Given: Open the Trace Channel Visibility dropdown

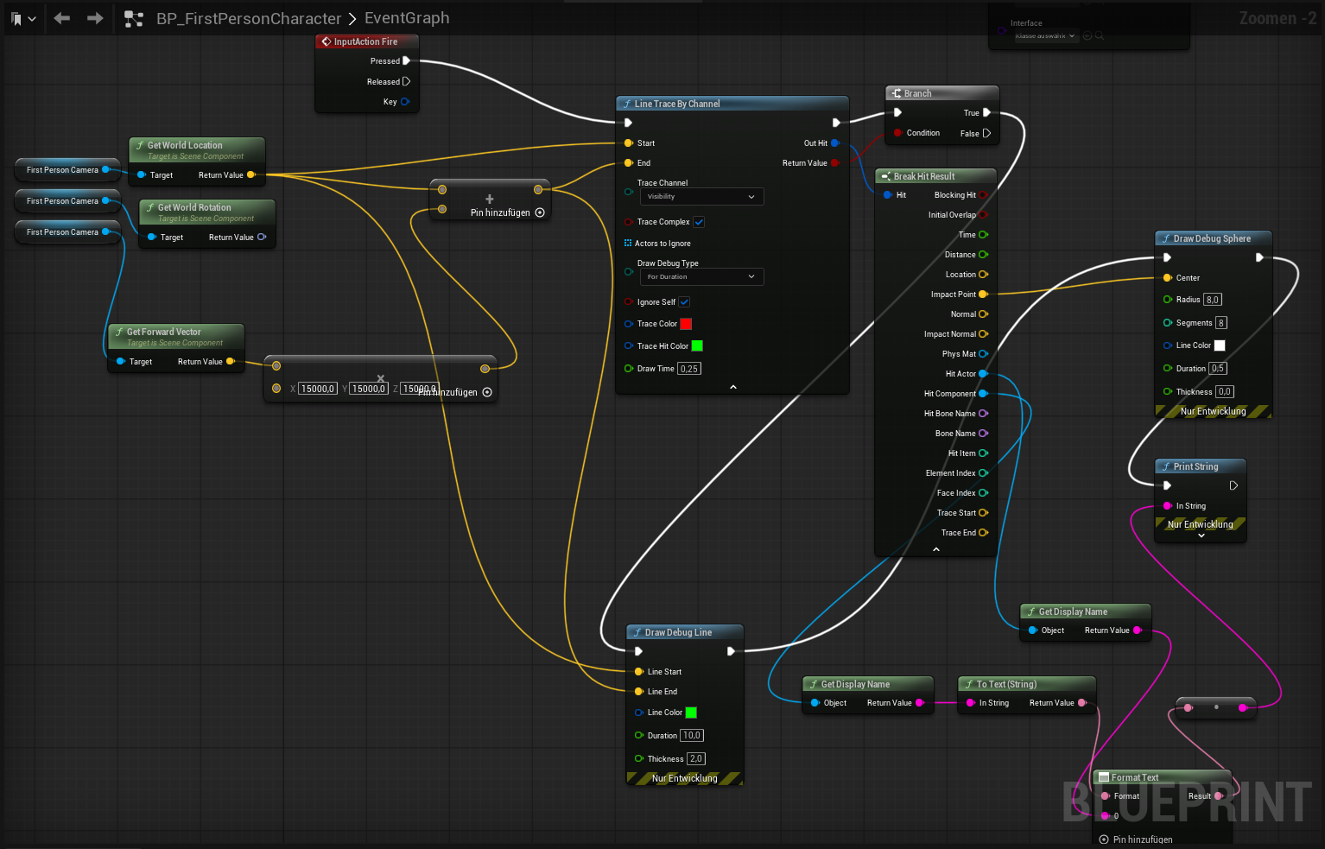Looking at the screenshot, I should [701, 197].
